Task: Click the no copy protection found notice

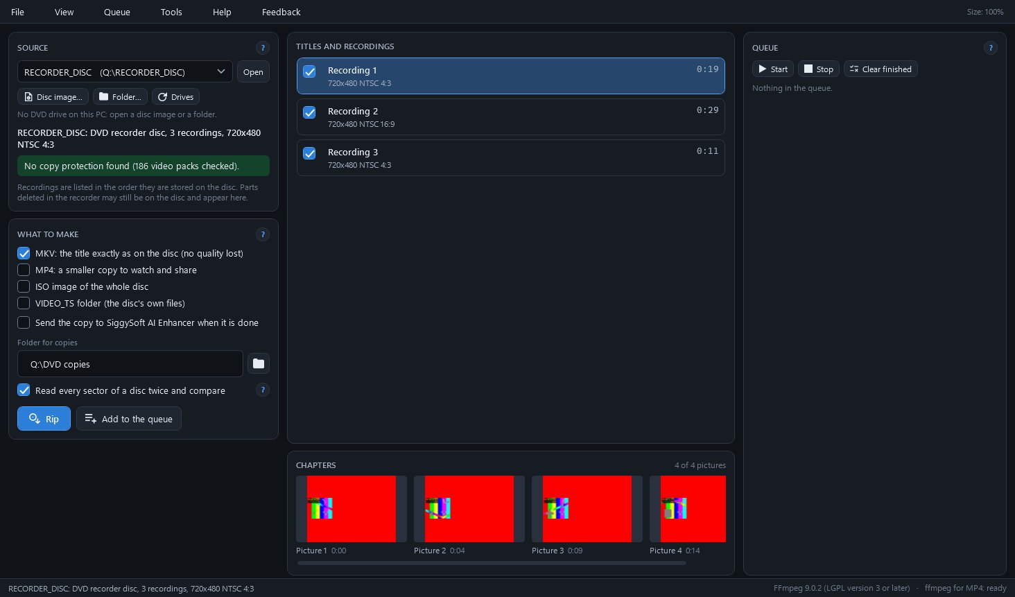Action: pyautogui.click(x=144, y=166)
